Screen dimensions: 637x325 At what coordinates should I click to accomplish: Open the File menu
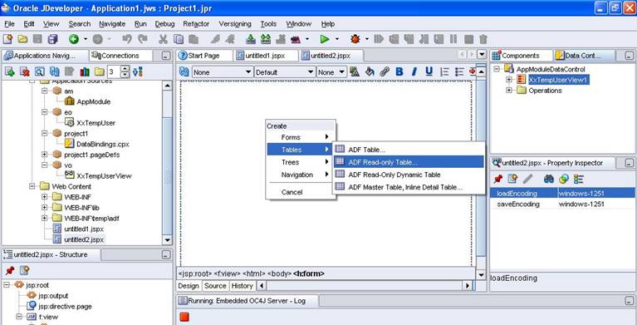[9, 24]
